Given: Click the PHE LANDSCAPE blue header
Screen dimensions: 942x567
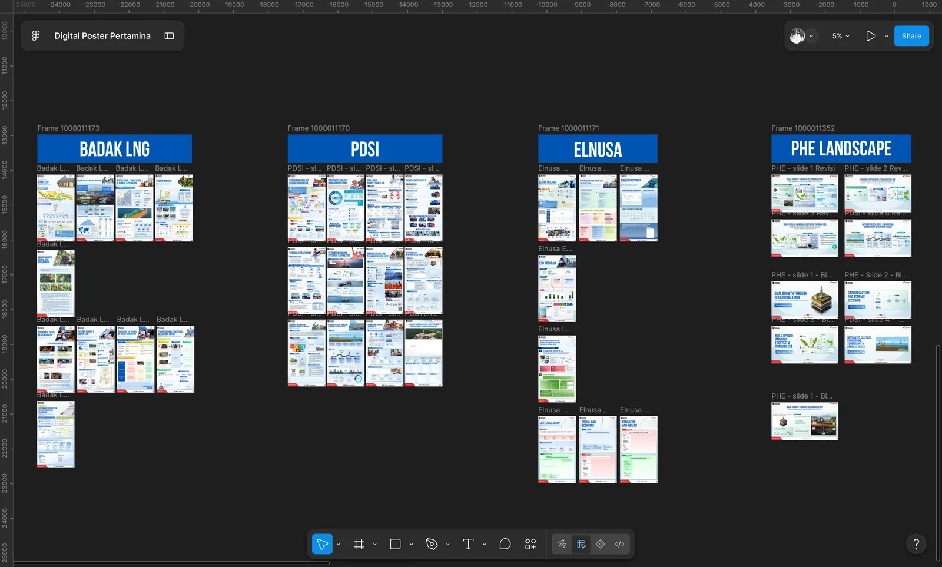Looking at the screenshot, I should tap(841, 148).
